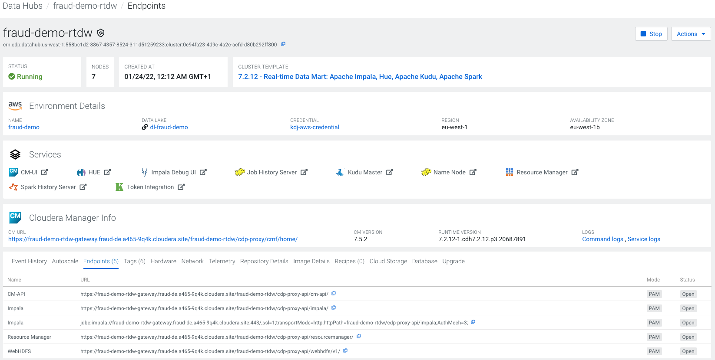Switch to the Tags (6) tab
Image resolution: width=715 pixels, height=360 pixels.
pyautogui.click(x=135, y=261)
